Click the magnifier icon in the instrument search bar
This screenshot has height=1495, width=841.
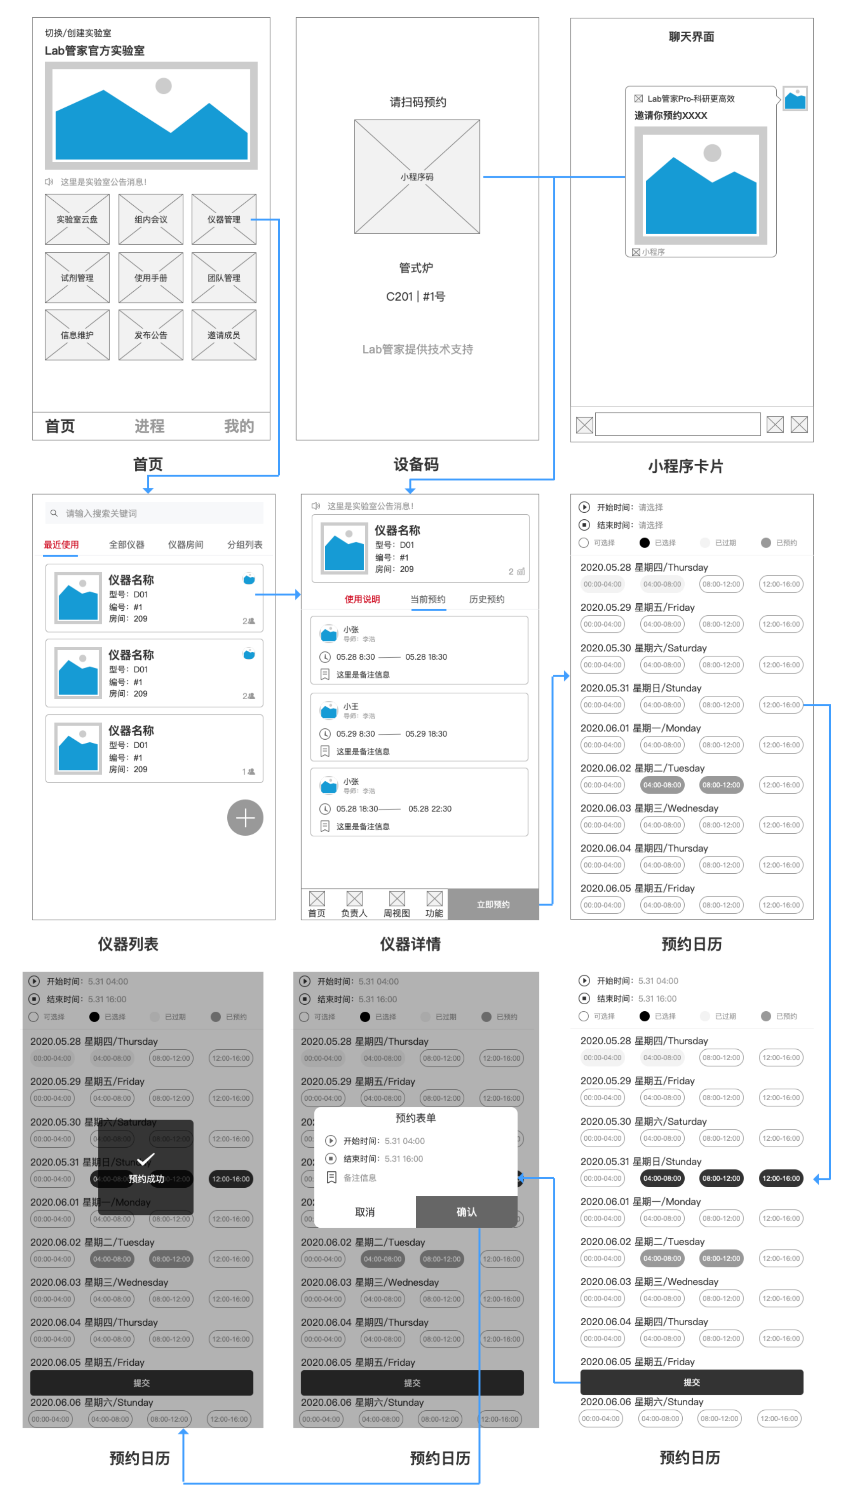[54, 513]
